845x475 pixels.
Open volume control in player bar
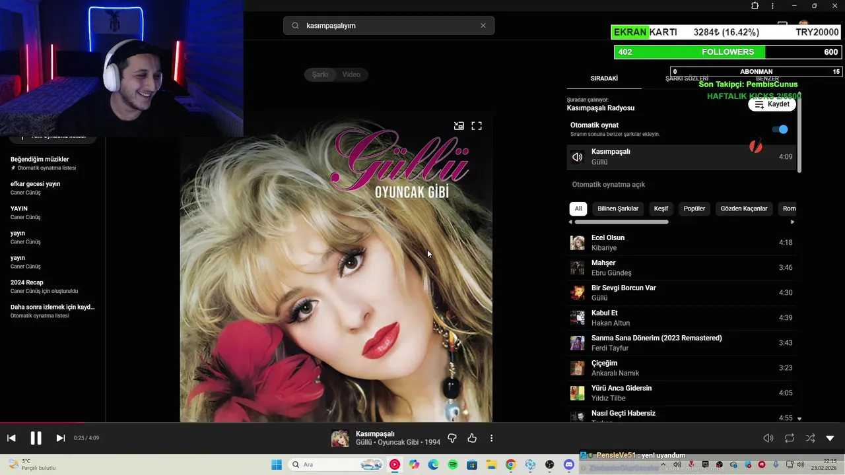coord(768,438)
